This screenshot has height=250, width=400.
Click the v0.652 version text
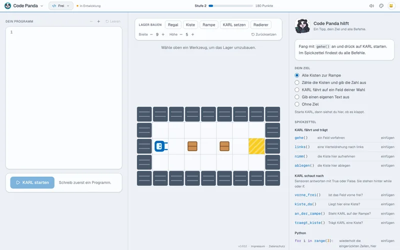click(x=242, y=246)
